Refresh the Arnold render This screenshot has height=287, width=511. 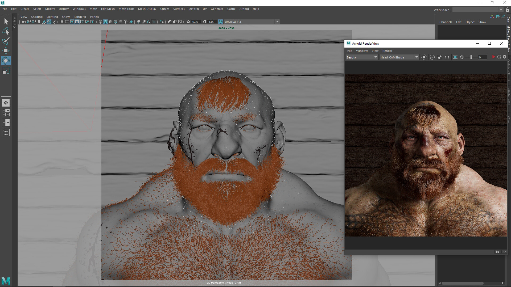coord(499,57)
